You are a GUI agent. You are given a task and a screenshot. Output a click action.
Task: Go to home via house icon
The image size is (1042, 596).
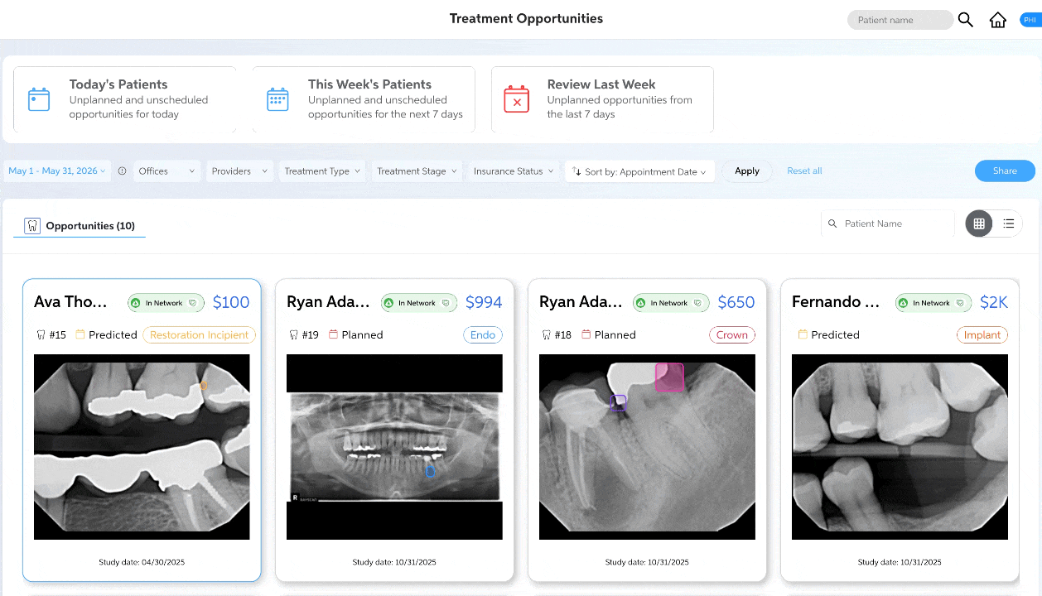[x=998, y=20]
